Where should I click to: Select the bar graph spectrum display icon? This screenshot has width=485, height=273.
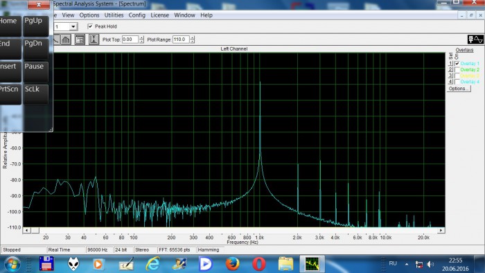tap(66, 39)
